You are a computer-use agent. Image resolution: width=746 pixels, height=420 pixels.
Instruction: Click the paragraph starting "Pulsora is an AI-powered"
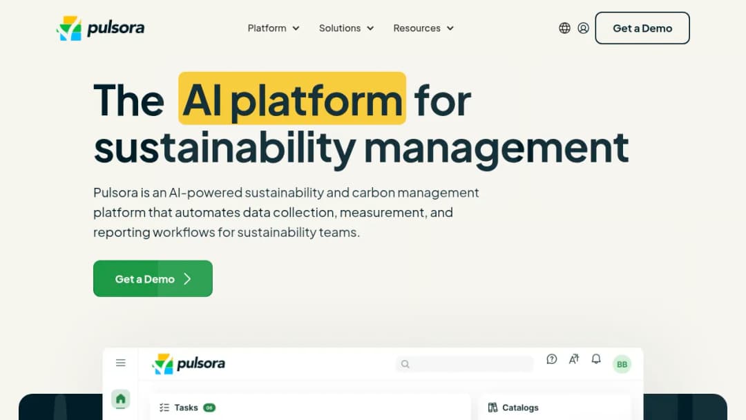(x=286, y=212)
